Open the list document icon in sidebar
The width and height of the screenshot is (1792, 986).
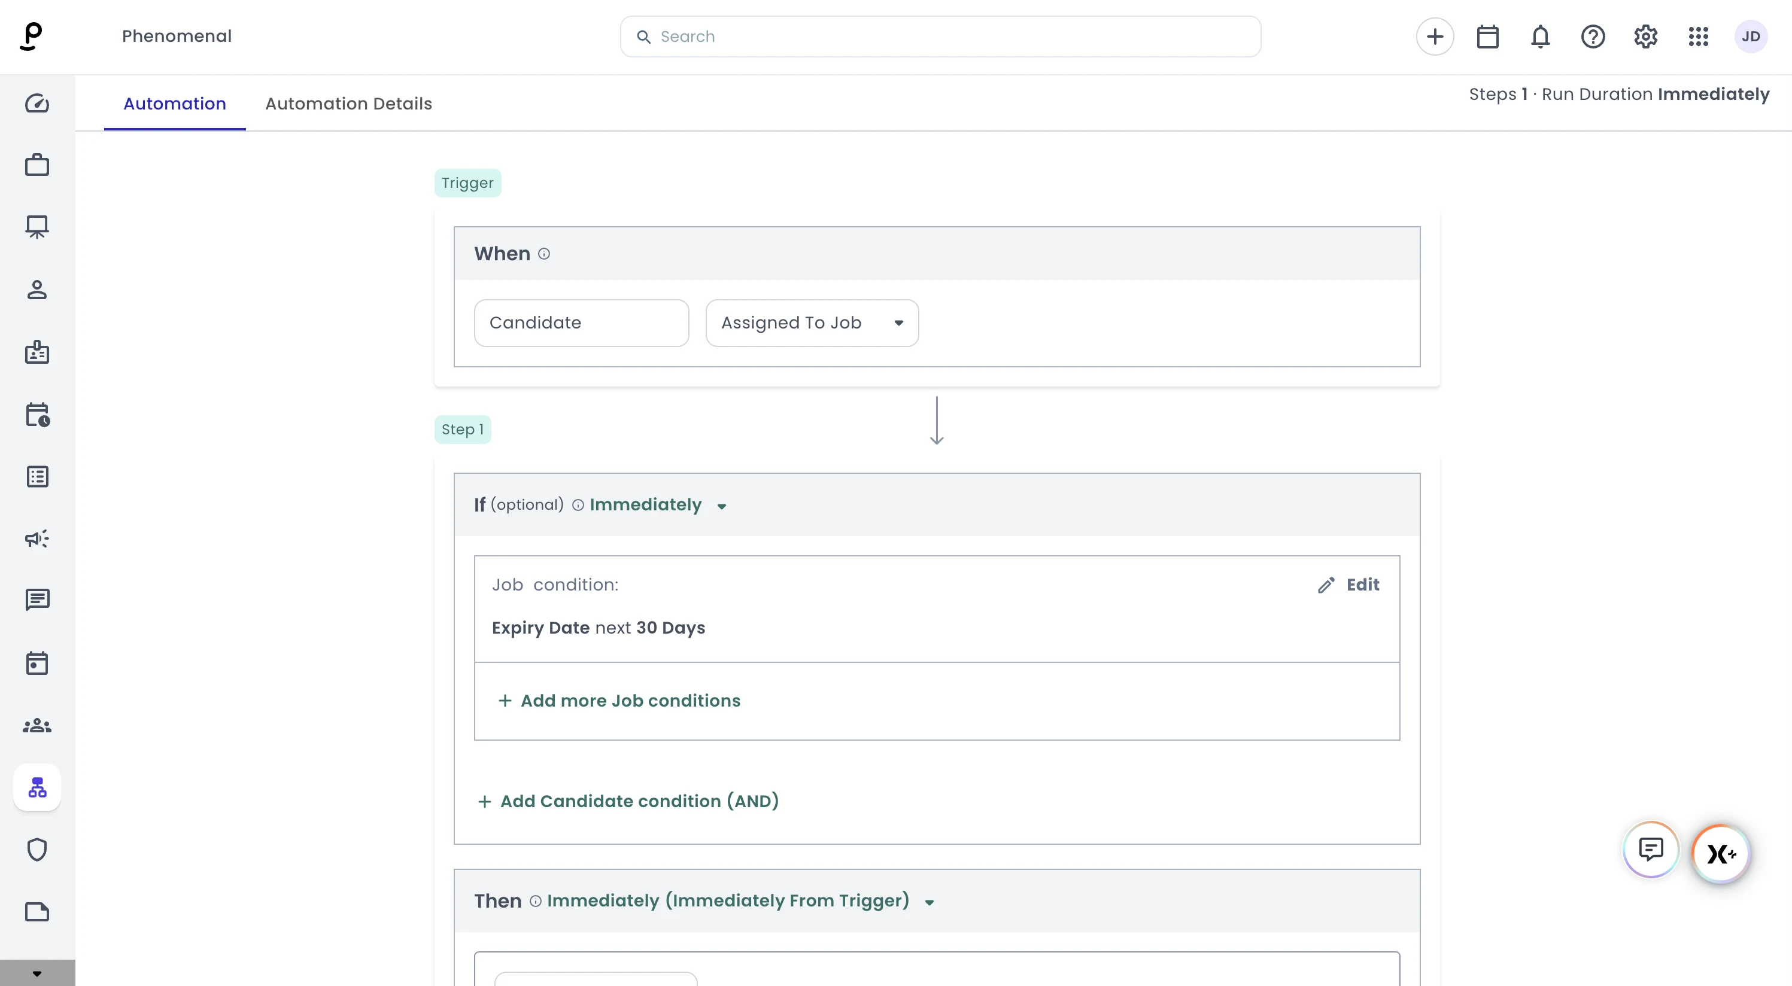tap(37, 477)
